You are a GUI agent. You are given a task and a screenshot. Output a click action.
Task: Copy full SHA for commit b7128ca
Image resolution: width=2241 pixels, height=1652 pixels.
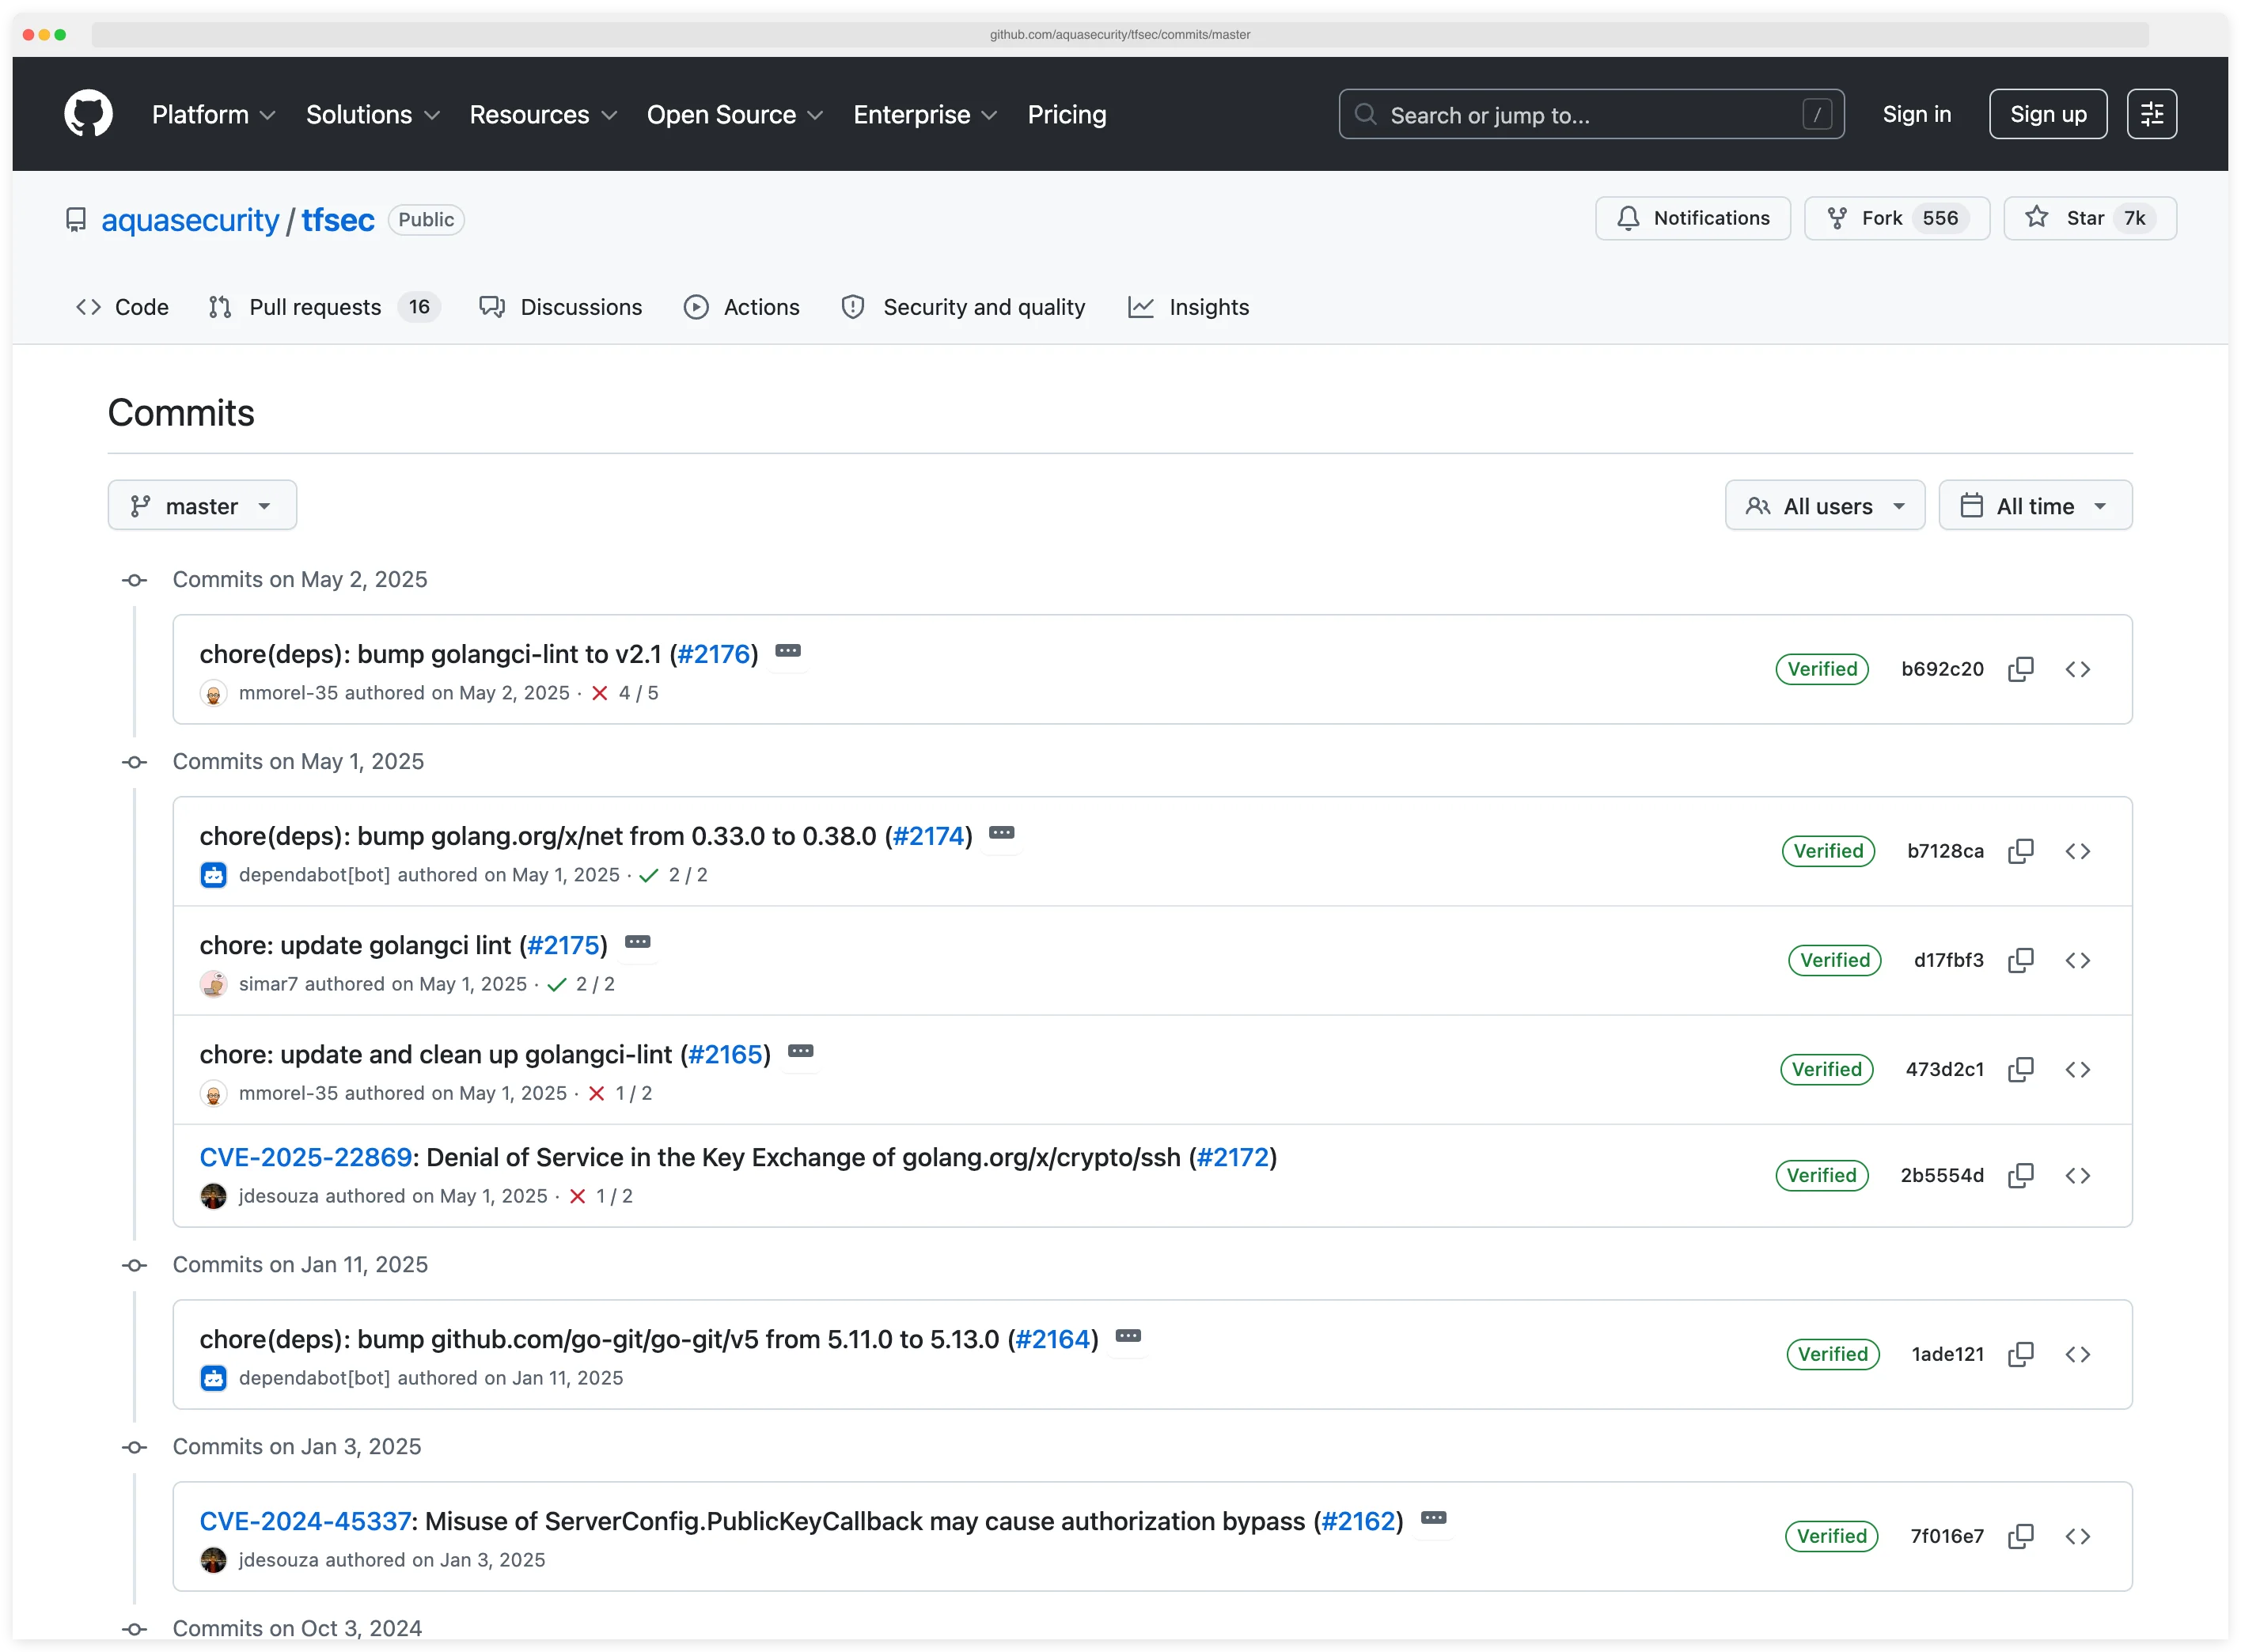2020,851
